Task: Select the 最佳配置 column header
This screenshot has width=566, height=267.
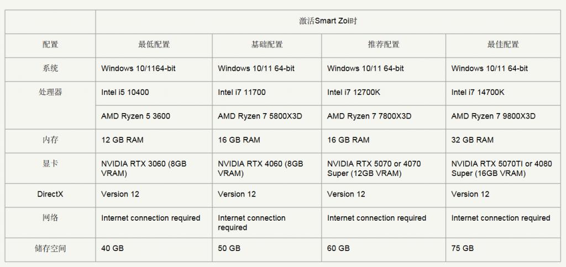Action: pos(503,45)
